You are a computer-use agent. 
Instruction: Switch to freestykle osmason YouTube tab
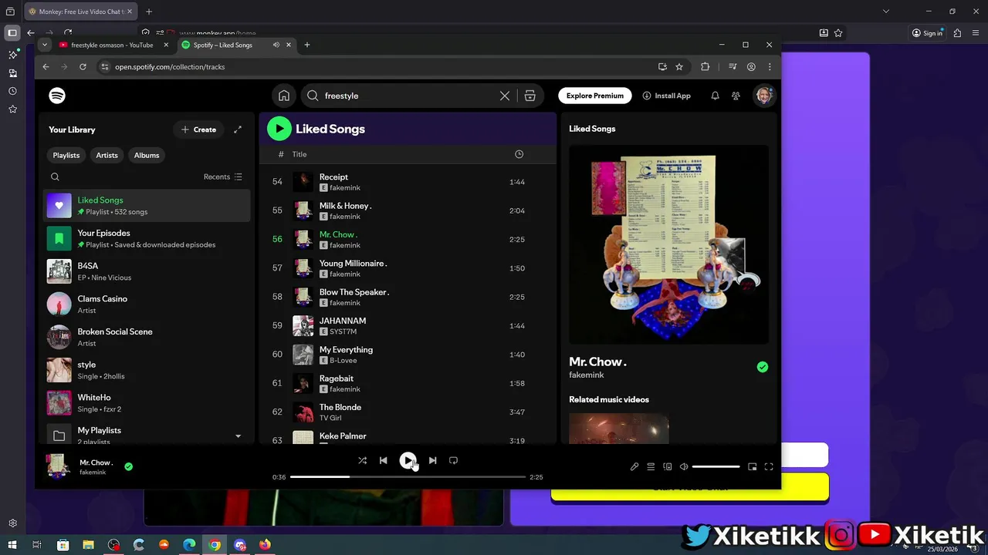pyautogui.click(x=112, y=45)
